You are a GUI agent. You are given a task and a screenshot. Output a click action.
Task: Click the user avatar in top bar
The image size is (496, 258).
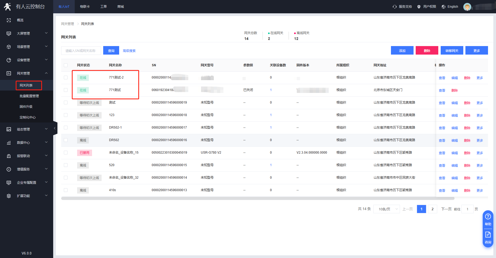click(x=467, y=7)
